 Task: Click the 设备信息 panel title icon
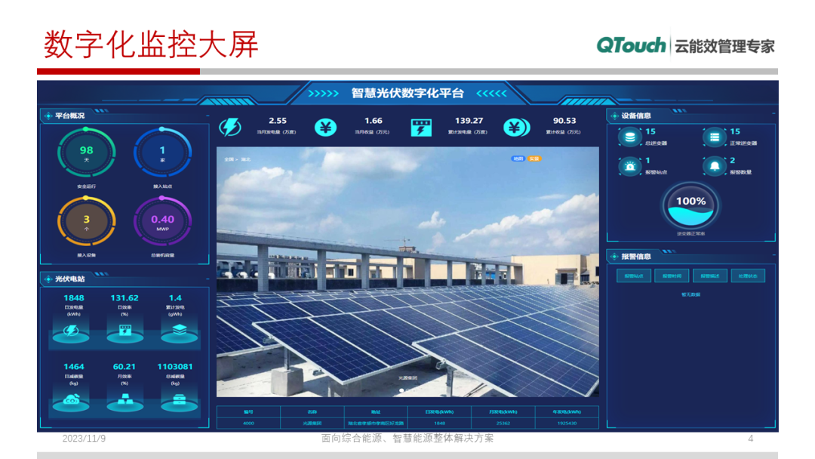[614, 116]
